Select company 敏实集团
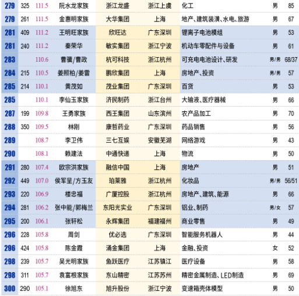 (118, 46)
